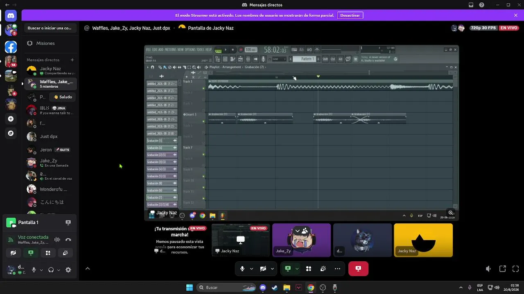Open Chrome from the Windows taskbar
The width and height of the screenshot is (524, 294).
pyautogui.click(x=311, y=287)
